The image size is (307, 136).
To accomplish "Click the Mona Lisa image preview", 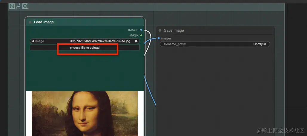I will [x=85, y=113].
